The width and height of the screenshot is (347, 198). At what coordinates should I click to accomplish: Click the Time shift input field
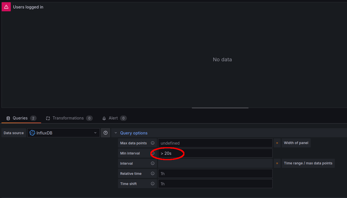tap(215, 184)
